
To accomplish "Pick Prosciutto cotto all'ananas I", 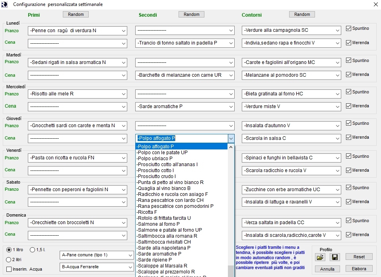I will (181, 165).
